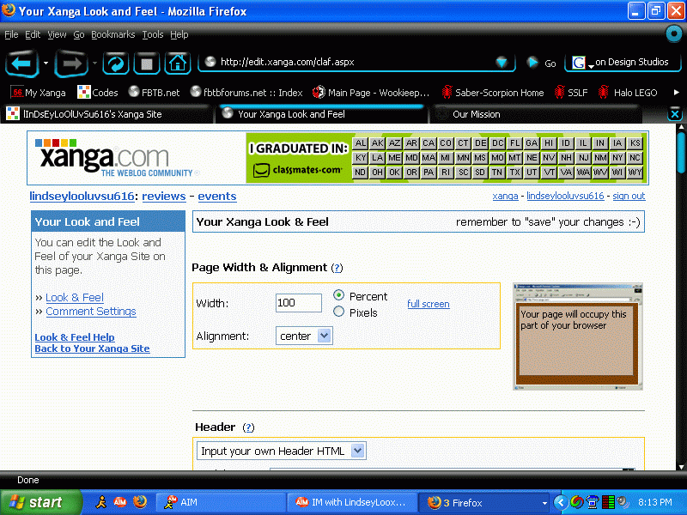Open the search engine selector dropdown arrow
The width and height of the screenshot is (687, 515).
tap(591, 66)
